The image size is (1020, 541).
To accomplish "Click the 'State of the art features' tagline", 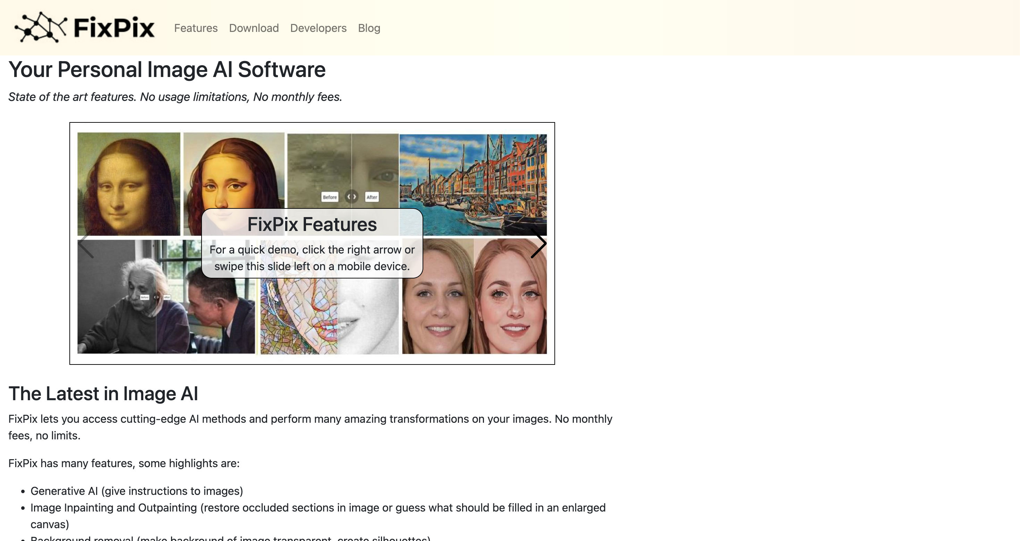I will point(175,97).
